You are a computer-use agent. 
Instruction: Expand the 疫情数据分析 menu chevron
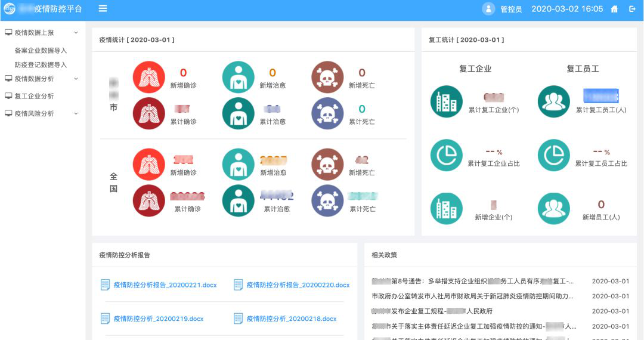(x=76, y=78)
